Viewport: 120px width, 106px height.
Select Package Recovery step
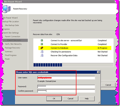(12, 48)
